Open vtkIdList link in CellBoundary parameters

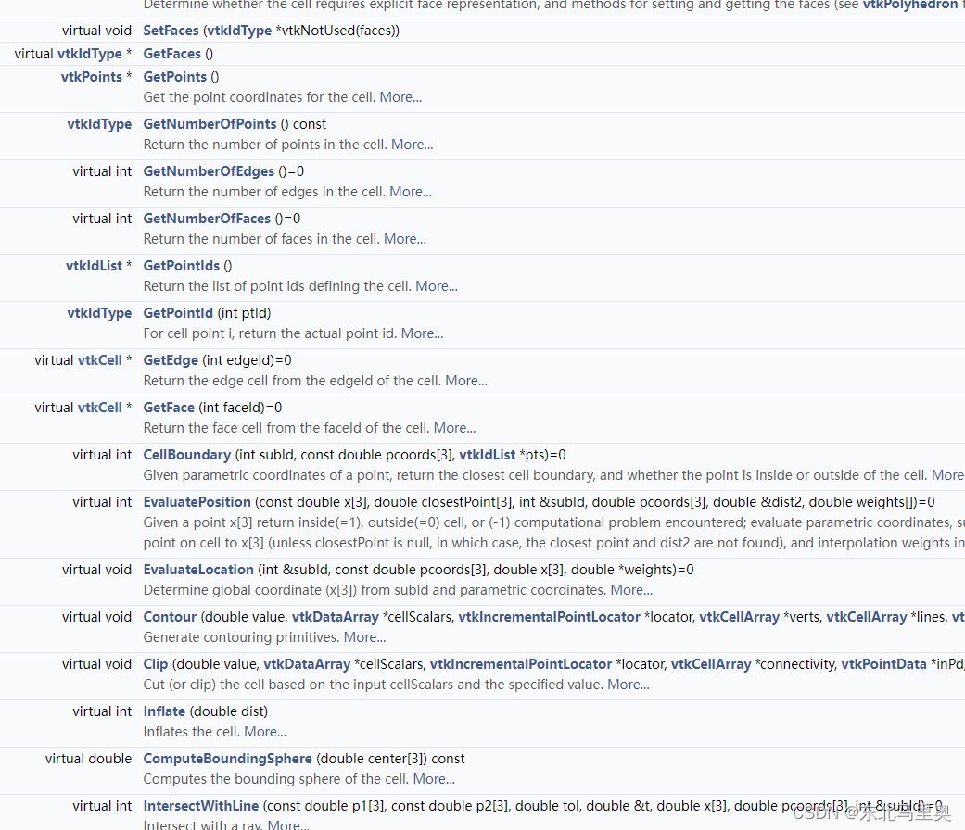click(x=488, y=456)
